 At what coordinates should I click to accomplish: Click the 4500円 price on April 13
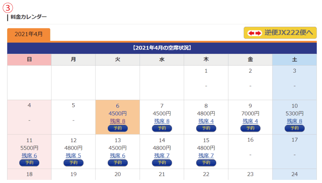click(x=118, y=148)
